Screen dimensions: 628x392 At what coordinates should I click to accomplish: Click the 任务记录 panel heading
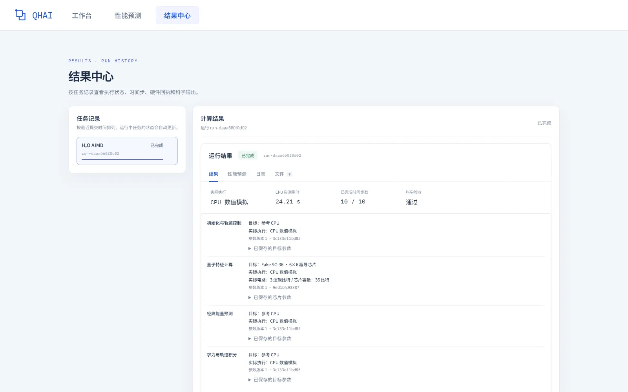click(88, 118)
